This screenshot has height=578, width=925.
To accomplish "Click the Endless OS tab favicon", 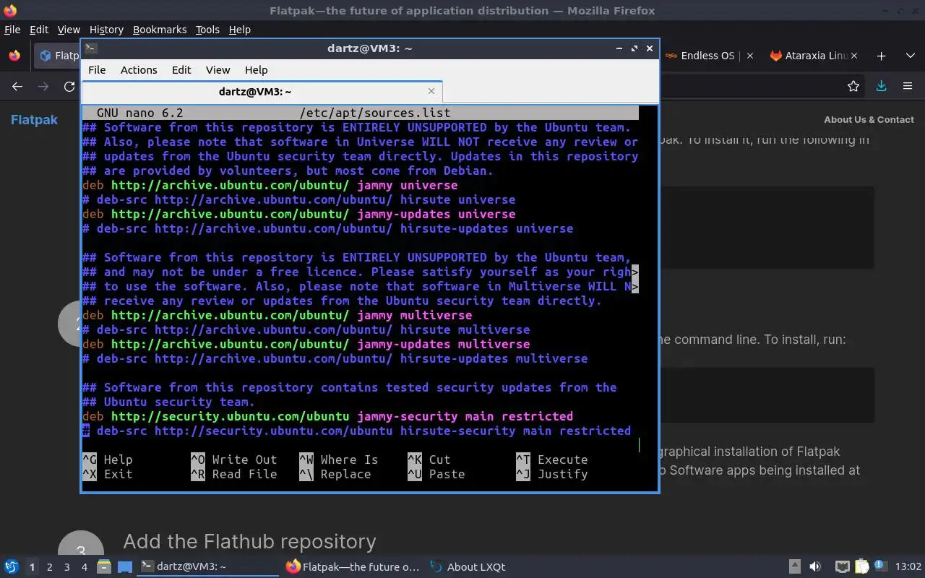I will pos(671,56).
